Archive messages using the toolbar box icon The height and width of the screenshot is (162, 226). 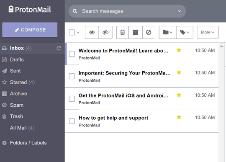pyautogui.click(x=135, y=32)
